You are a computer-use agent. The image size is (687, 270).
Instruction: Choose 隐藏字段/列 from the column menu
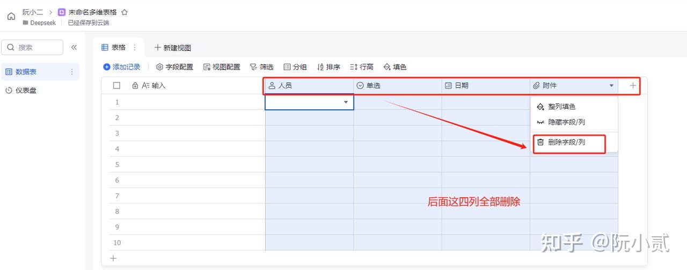coord(574,122)
